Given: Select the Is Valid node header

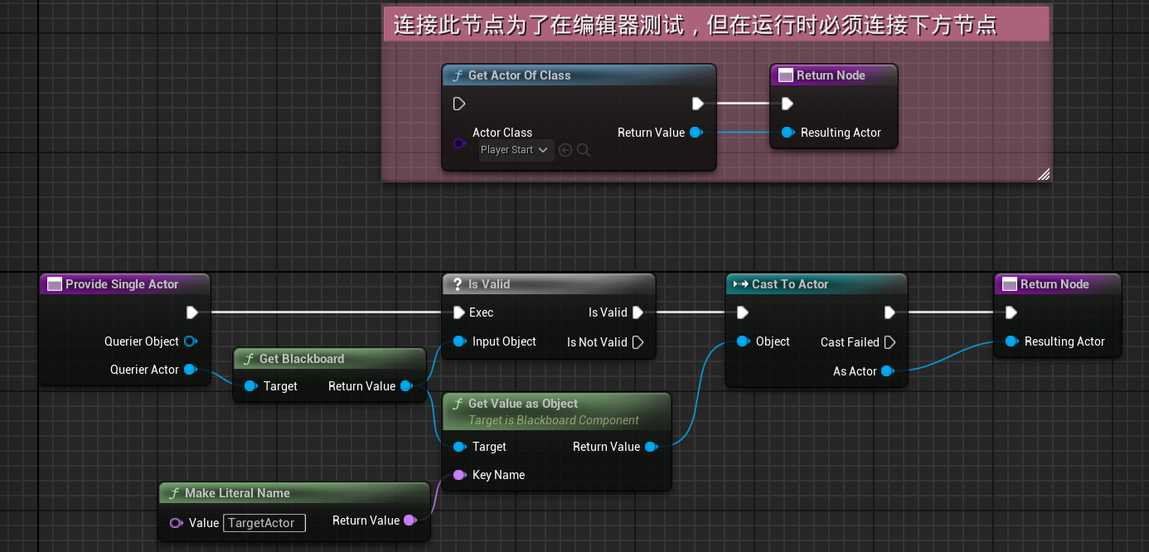Looking at the screenshot, I should point(489,284).
